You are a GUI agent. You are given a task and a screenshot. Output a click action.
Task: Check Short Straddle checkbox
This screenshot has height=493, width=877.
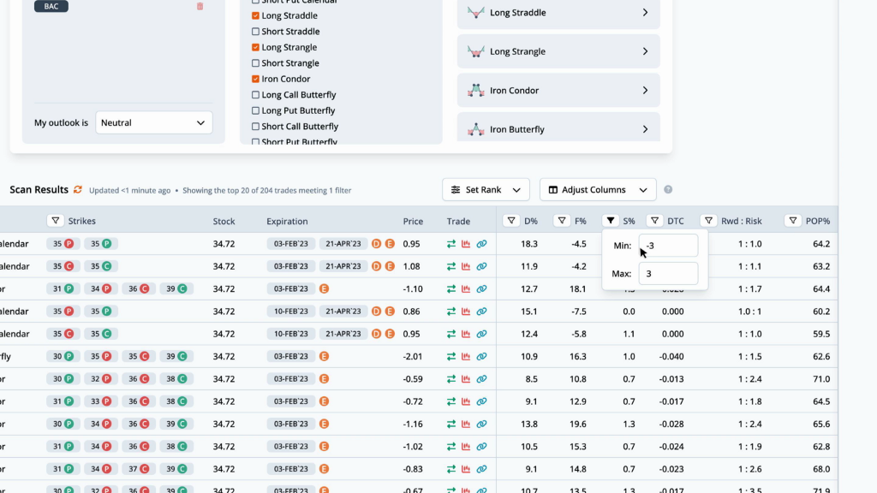tap(255, 32)
